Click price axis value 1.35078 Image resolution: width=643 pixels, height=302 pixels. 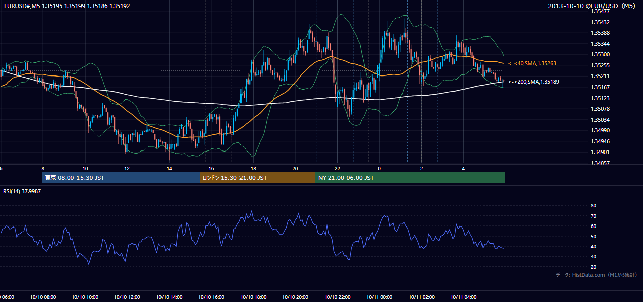pyautogui.click(x=600, y=109)
